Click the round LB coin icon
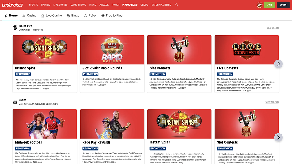292x164 pixels. pos(260,5)
